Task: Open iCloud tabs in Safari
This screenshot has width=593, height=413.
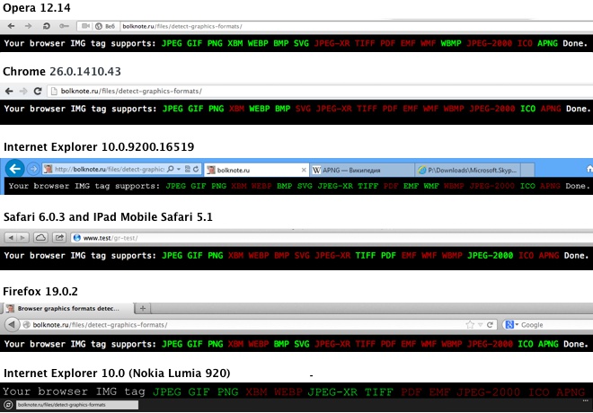Action: (40, 238)
